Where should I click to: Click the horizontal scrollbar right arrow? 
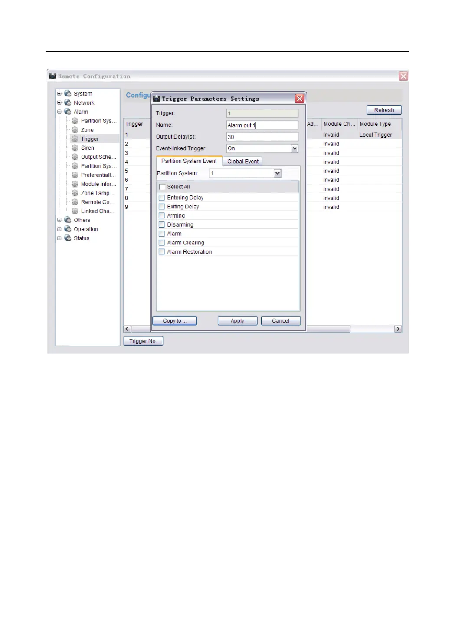(x=398, y=329)
